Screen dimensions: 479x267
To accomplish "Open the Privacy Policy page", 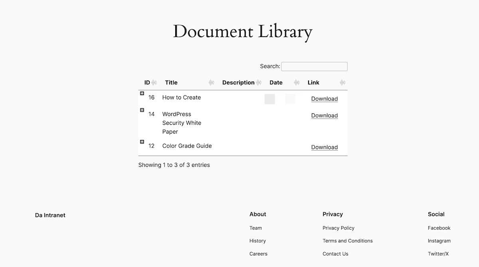I will (x=338, y=228).
